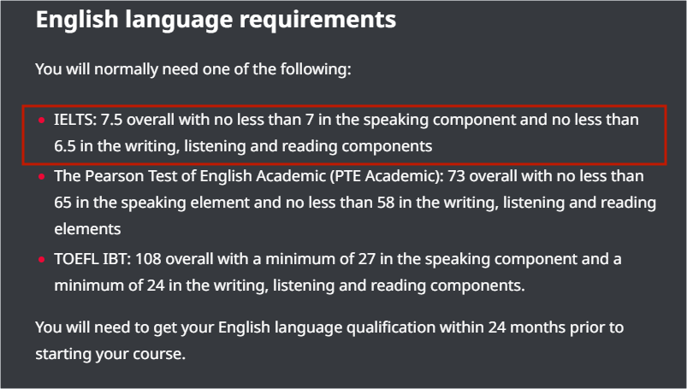Click the red bullet beside The Pearson Test

coord(42,176)
